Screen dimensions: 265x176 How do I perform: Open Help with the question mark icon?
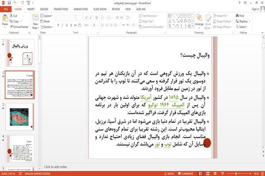(239, 3)
